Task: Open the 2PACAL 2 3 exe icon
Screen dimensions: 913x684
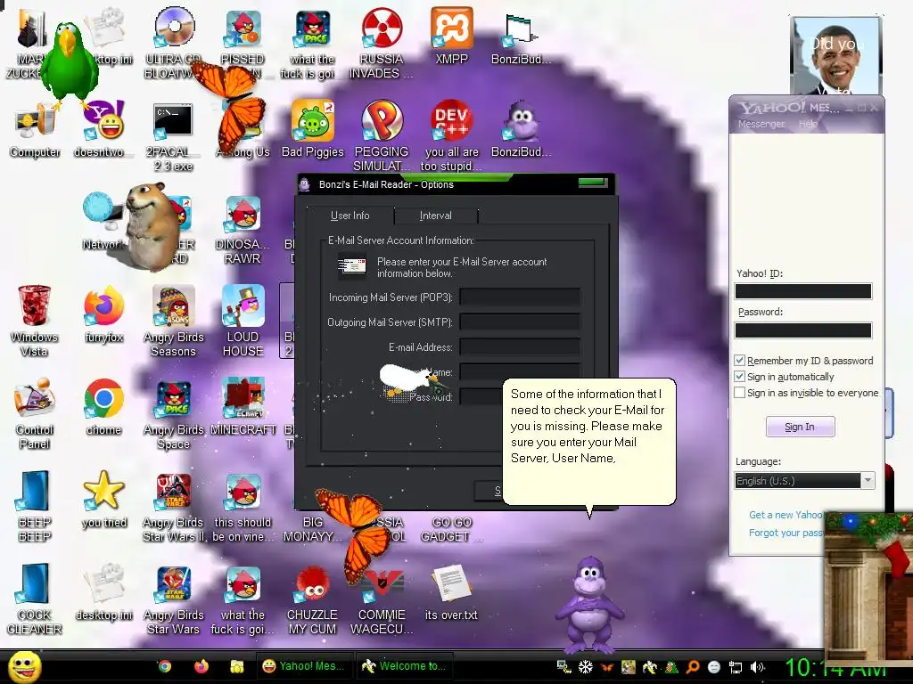Action: point(173,135)
